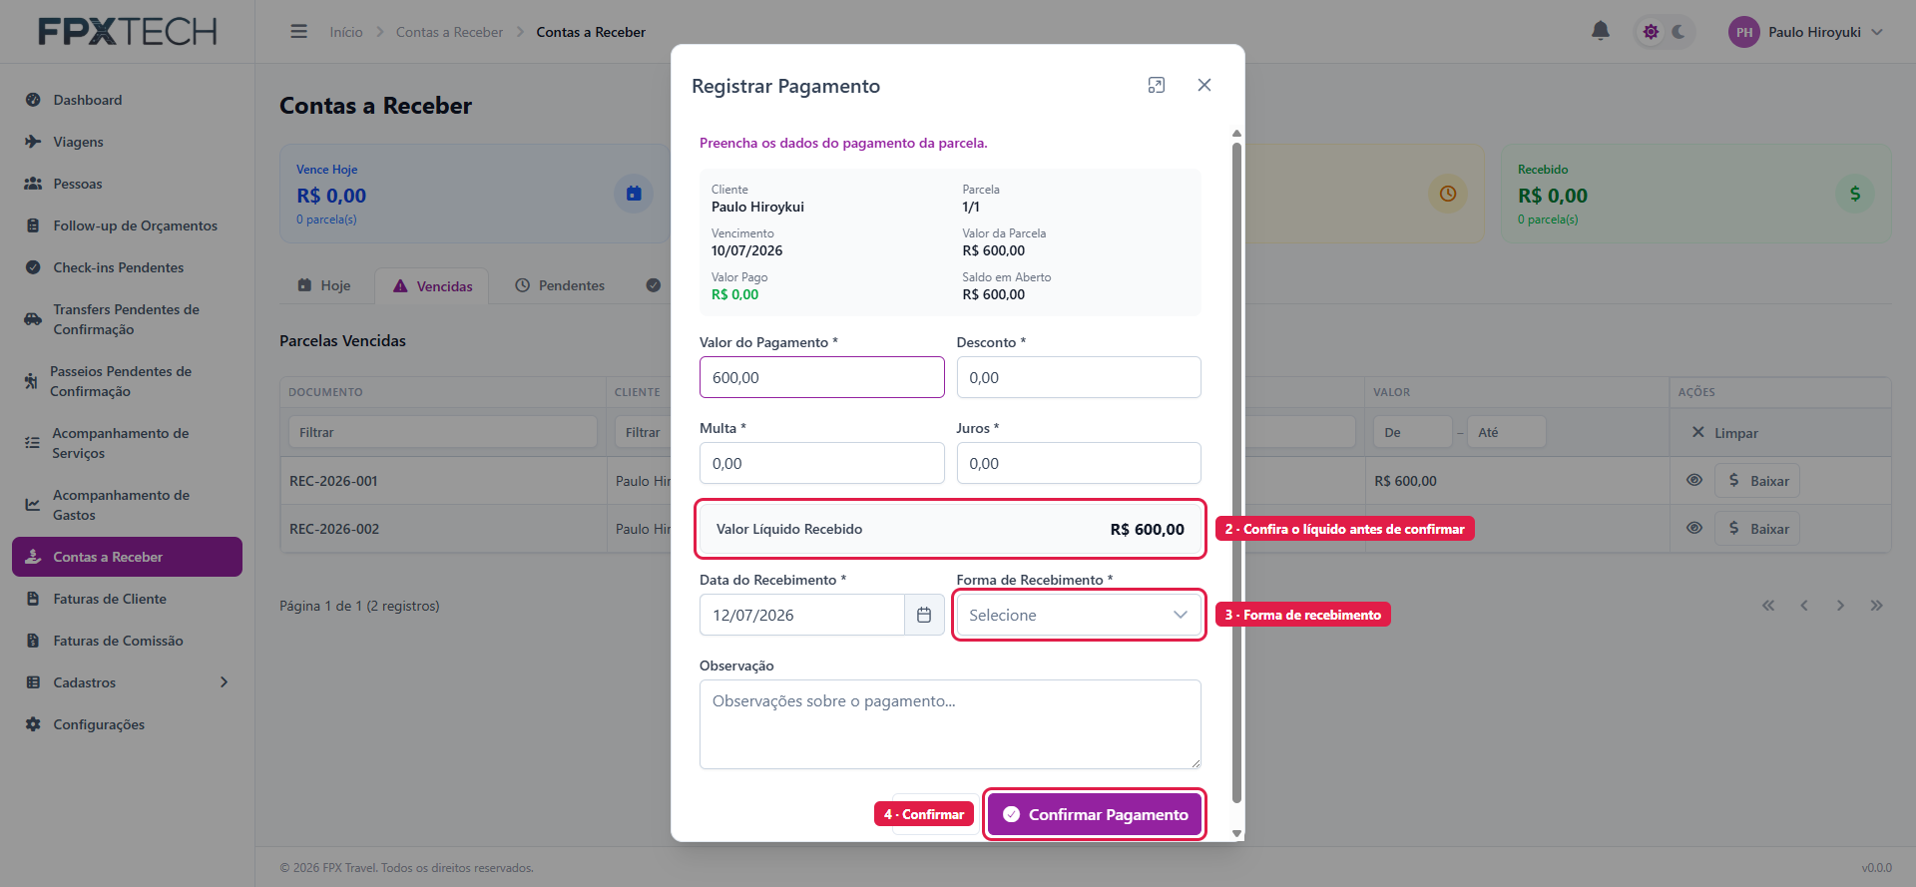Click the Cadastros table icon
The width and height of the screenshot is (1916, 887).
point(33,682)
